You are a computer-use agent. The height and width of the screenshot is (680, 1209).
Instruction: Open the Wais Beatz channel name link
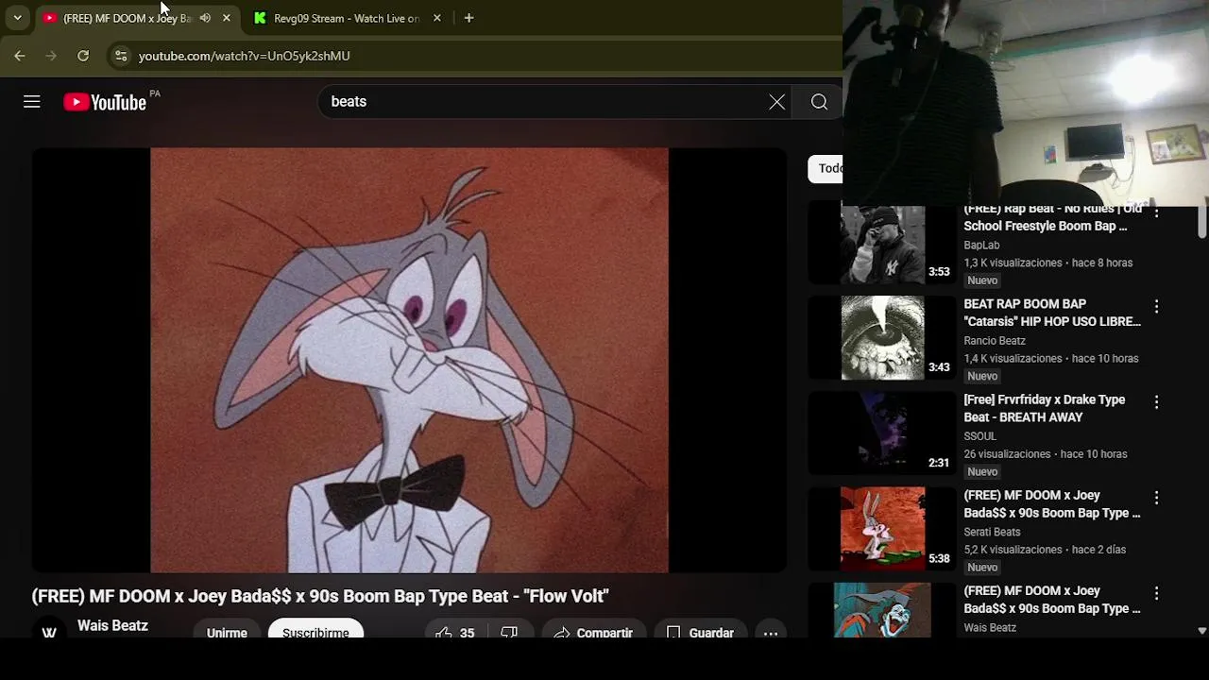112,625
